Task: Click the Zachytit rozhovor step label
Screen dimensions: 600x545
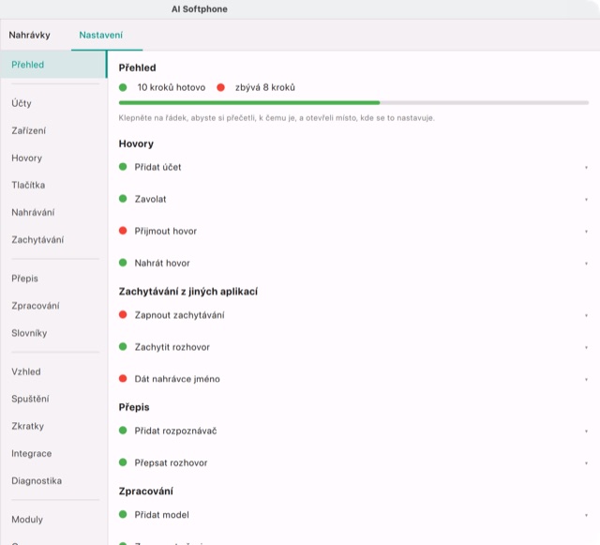Action: click(172, 347)
